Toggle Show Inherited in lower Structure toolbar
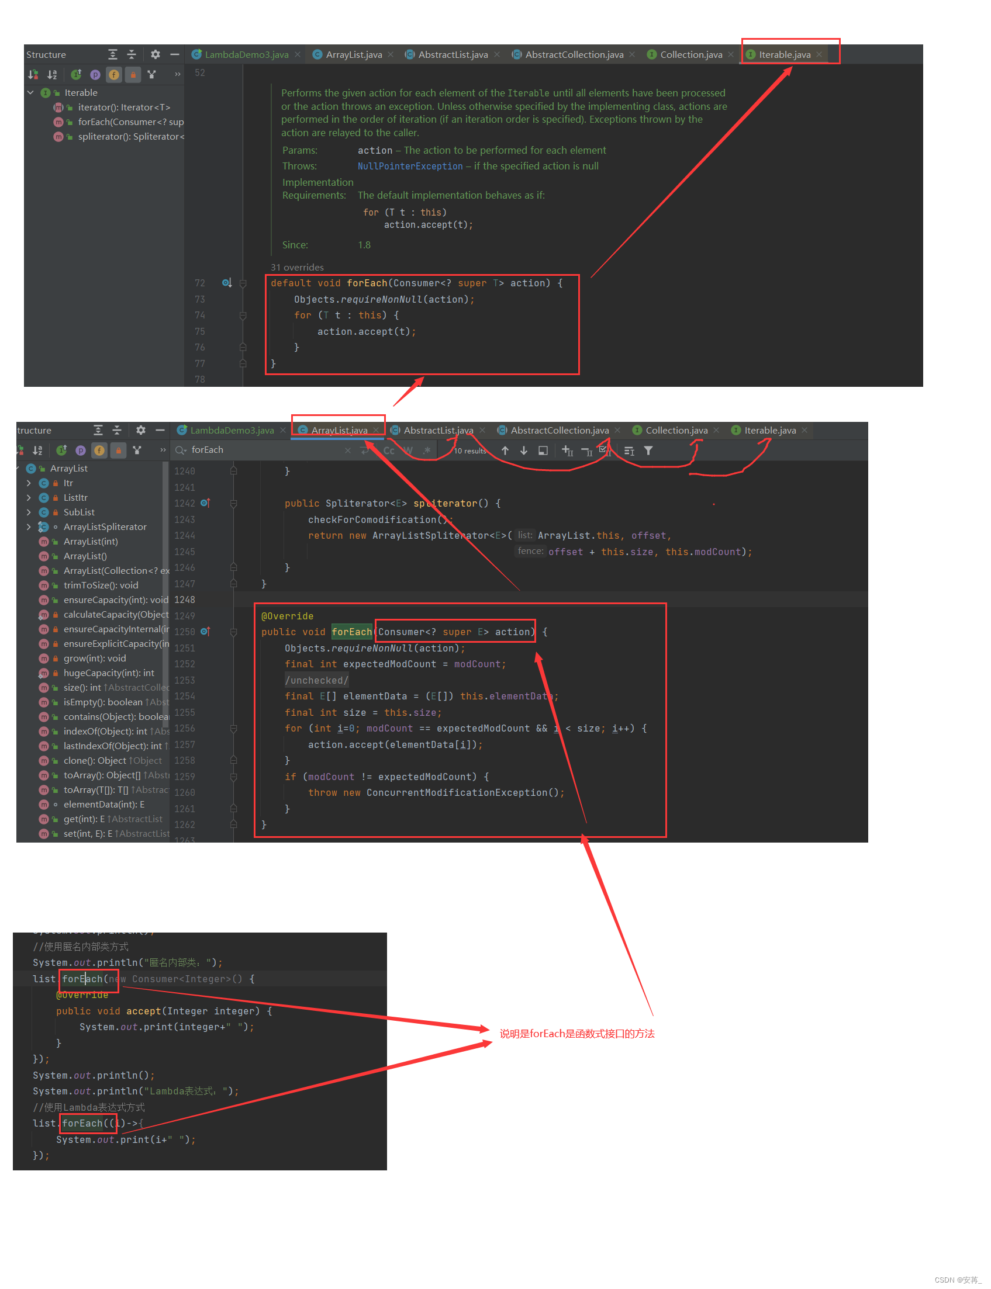 pos(61,451)
